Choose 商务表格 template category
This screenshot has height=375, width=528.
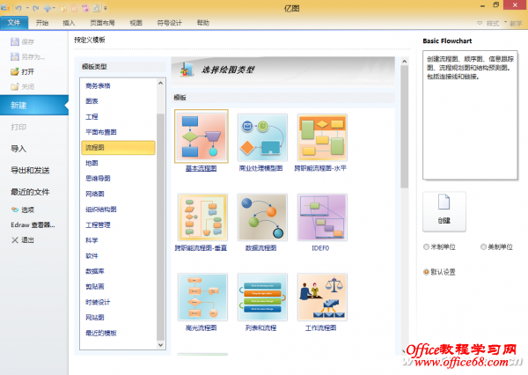click(x=98, y=86)
